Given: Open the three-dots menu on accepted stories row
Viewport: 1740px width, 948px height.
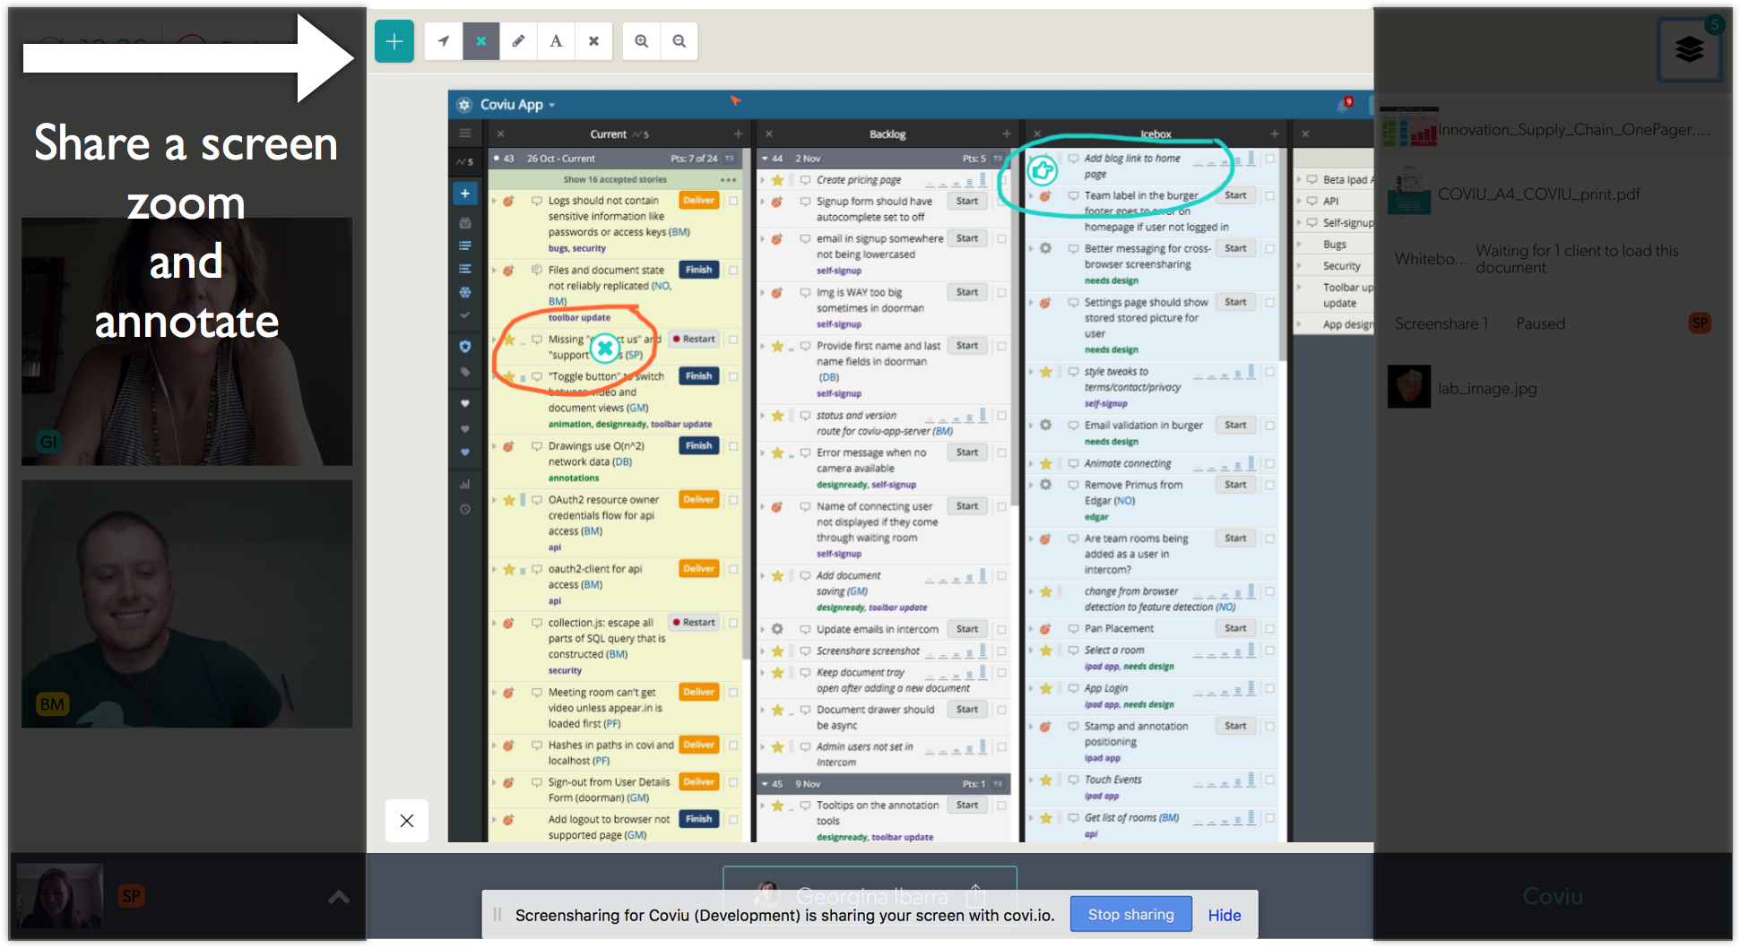Looking at the screenshot, I should coord(728,180).
